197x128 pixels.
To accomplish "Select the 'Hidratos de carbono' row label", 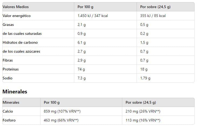I will click(20, 42).
